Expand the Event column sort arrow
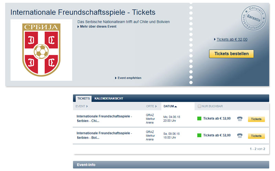Screen dimensions: 275x171 [87, 106]
